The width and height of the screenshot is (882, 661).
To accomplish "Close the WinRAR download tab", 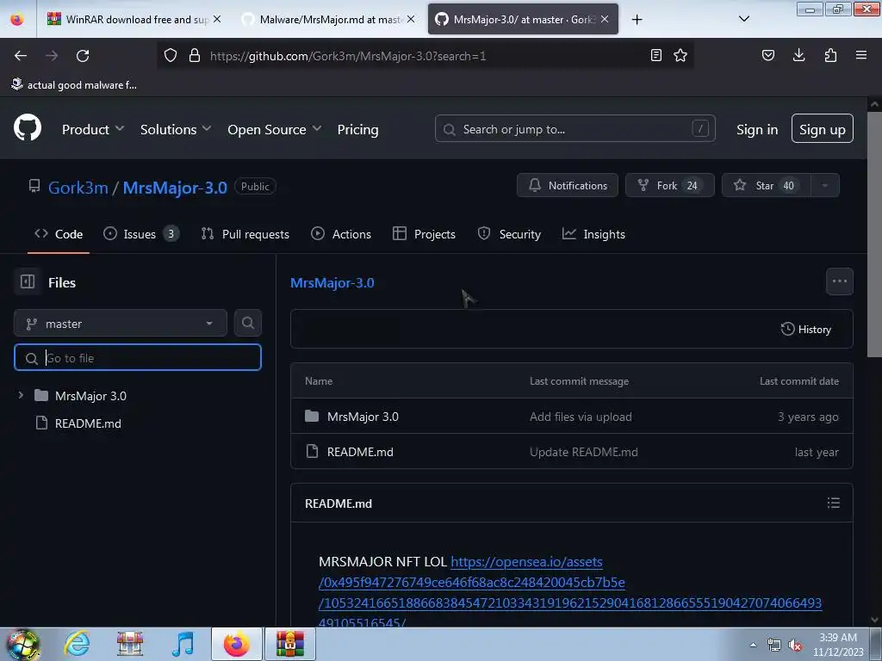I will (x=217, y=19).
